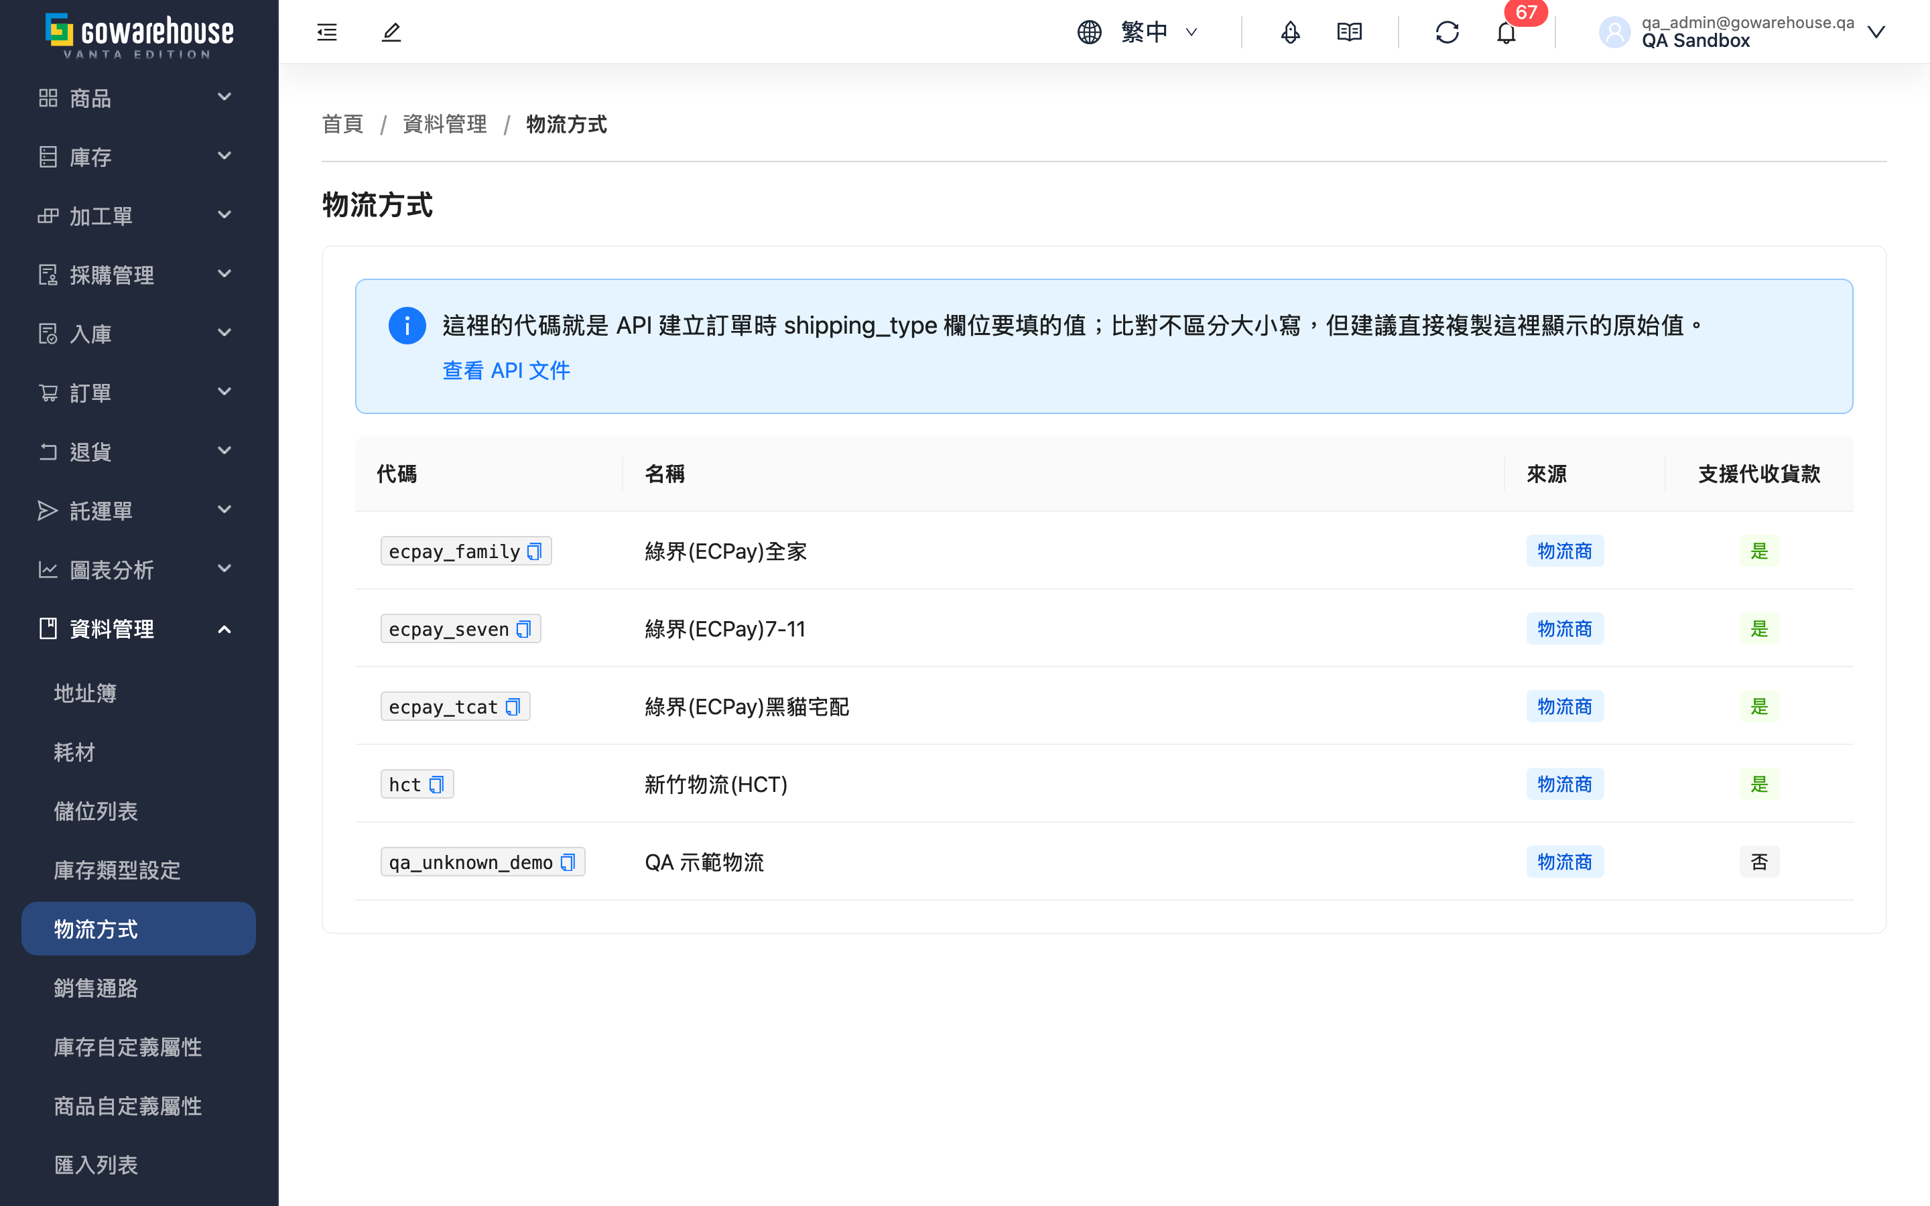Expand the 託運單 sidebar menu
Viewport: 1930px width, 1206px height.
pyautogui.click(x=139, y=511)
